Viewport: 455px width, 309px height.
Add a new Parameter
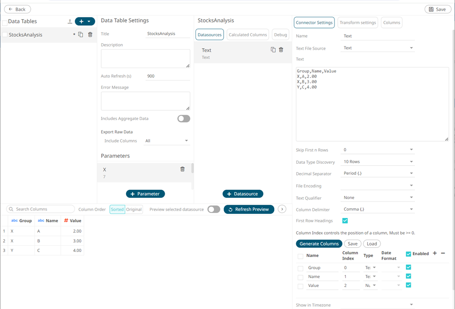click(145, 194)
